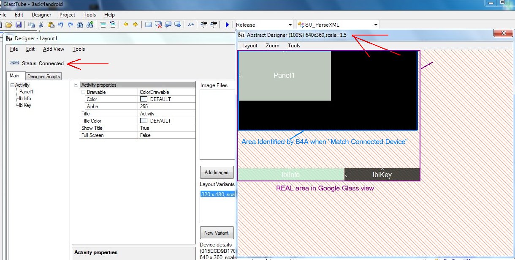Clear all bookmarks with the red X icon
Viewport: 515px width, 260px height.
[158, 25]
